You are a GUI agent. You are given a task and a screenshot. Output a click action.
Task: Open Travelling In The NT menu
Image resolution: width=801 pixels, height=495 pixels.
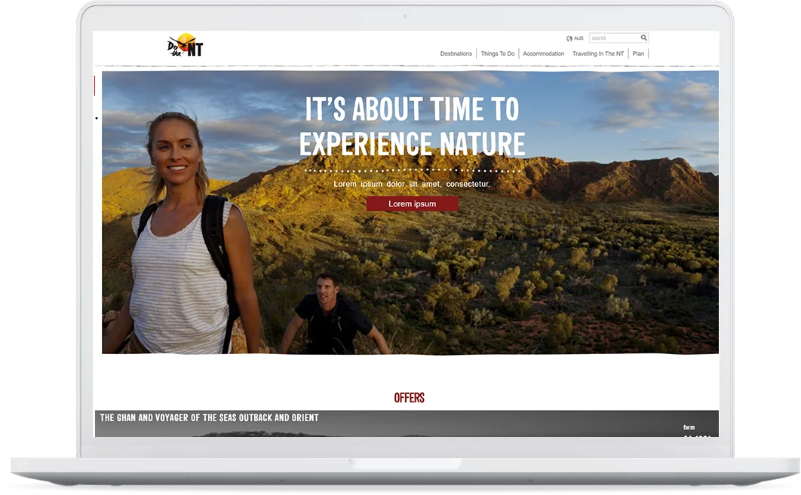pyautogui.click(x=597, y=53)
